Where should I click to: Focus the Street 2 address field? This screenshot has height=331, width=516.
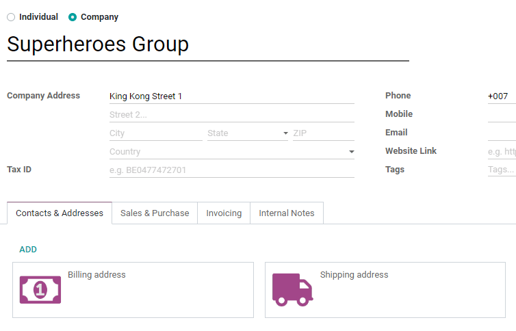click(x=231, y=115)
